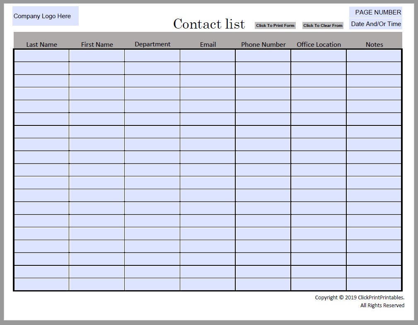Click the Contact list title text
Image resolution: width=418 pixels, height=325 pixels.
tap(209, 24)
